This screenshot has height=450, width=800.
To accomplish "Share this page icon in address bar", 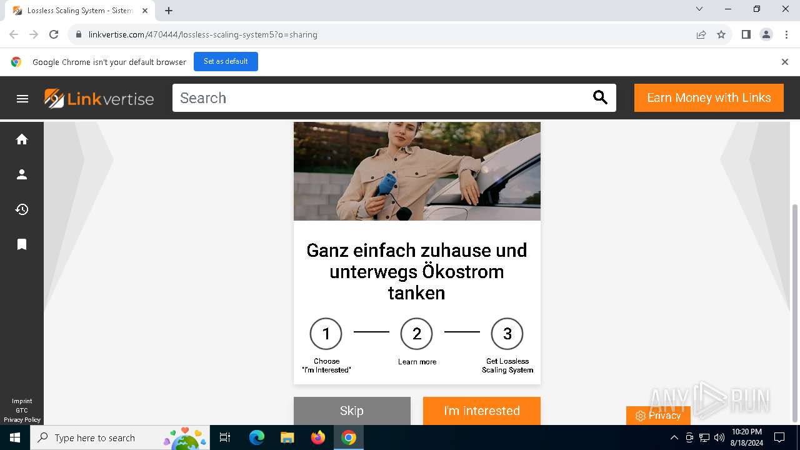I will (x=701, y=34).
